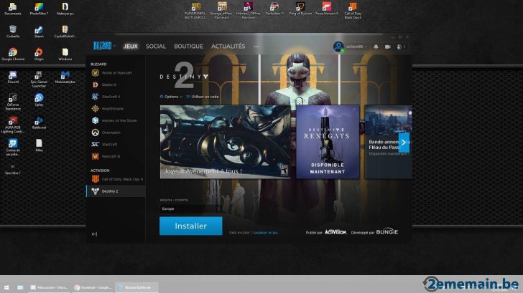
Task: Switch to the SOCIAL tab
Action: pos(156,47)
